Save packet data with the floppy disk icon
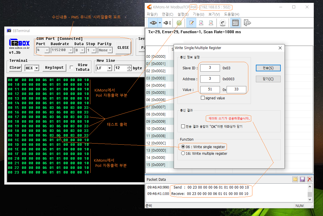Image resolution: width=323 pixels, height=216 pixels. click(x=302, y=179)
